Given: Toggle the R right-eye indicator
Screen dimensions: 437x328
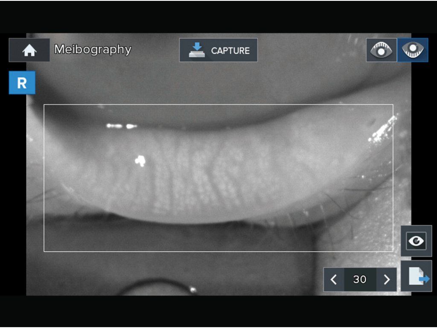Looking at the screenshot, I should tap(22, 82).
